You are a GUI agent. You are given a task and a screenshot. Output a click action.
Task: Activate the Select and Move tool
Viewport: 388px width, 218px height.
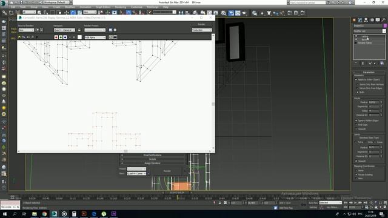pos(67,13)
